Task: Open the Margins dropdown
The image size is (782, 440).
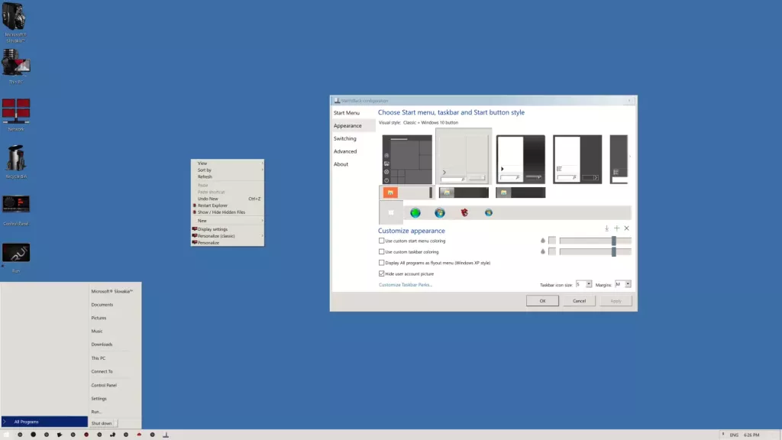Action: (626, 284)
